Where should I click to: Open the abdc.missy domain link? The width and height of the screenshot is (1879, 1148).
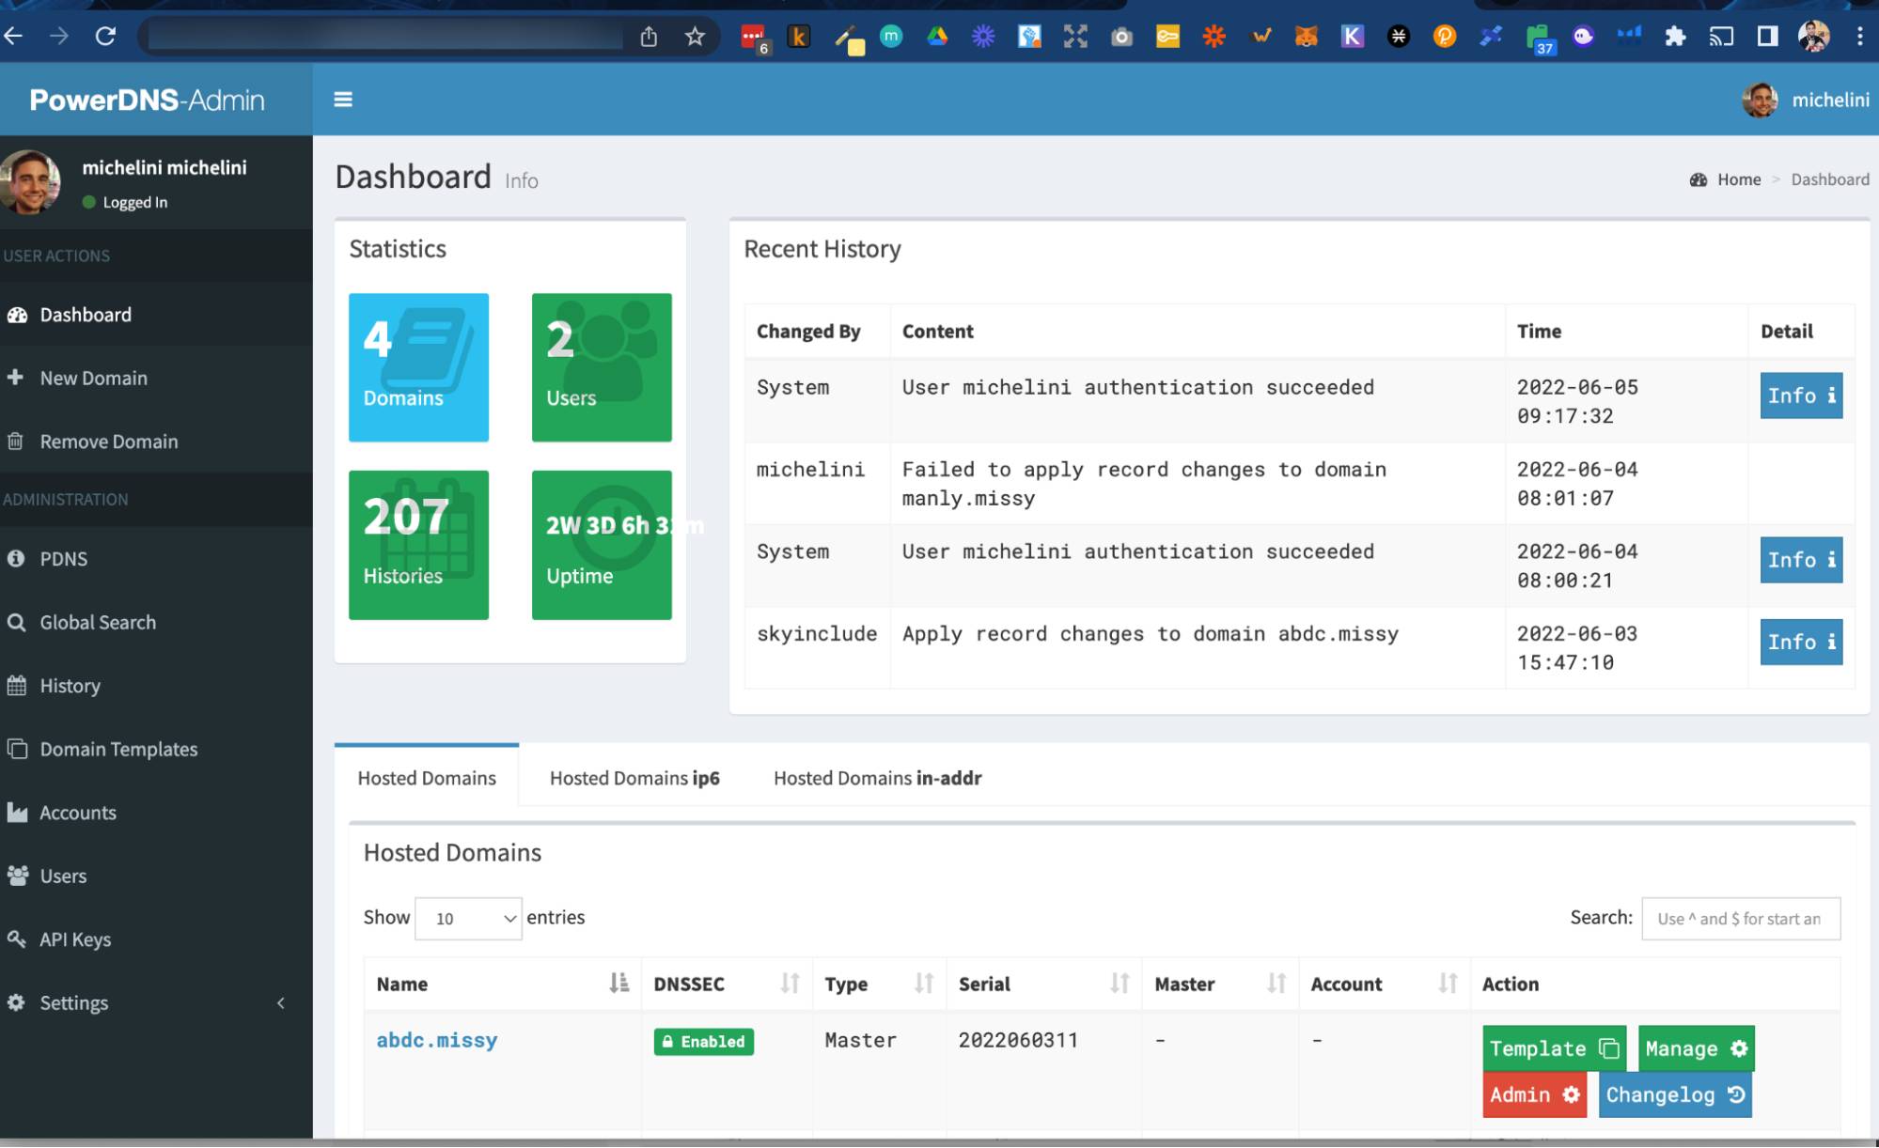click(437, 1040)
